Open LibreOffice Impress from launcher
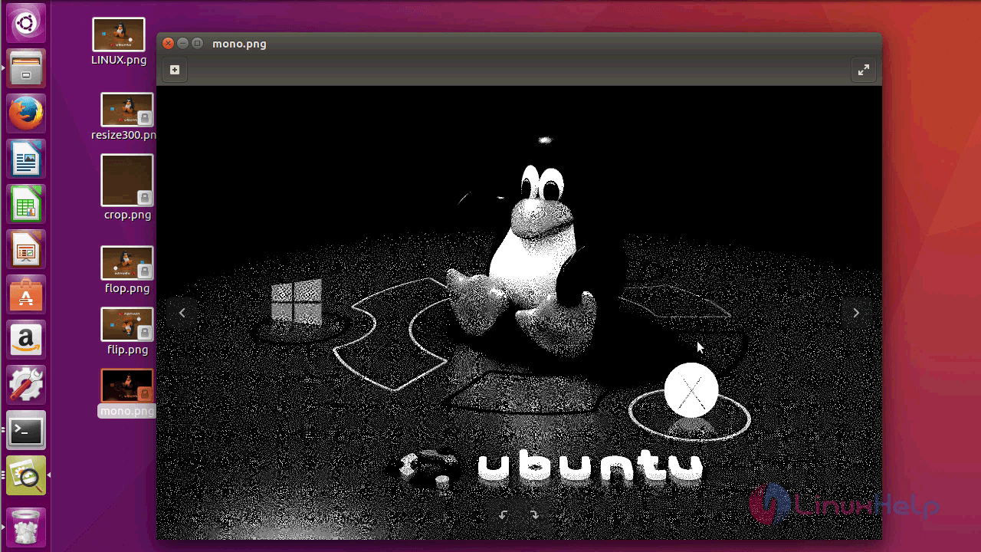Screen dimensions: 981x552 (x=26, y=249)
